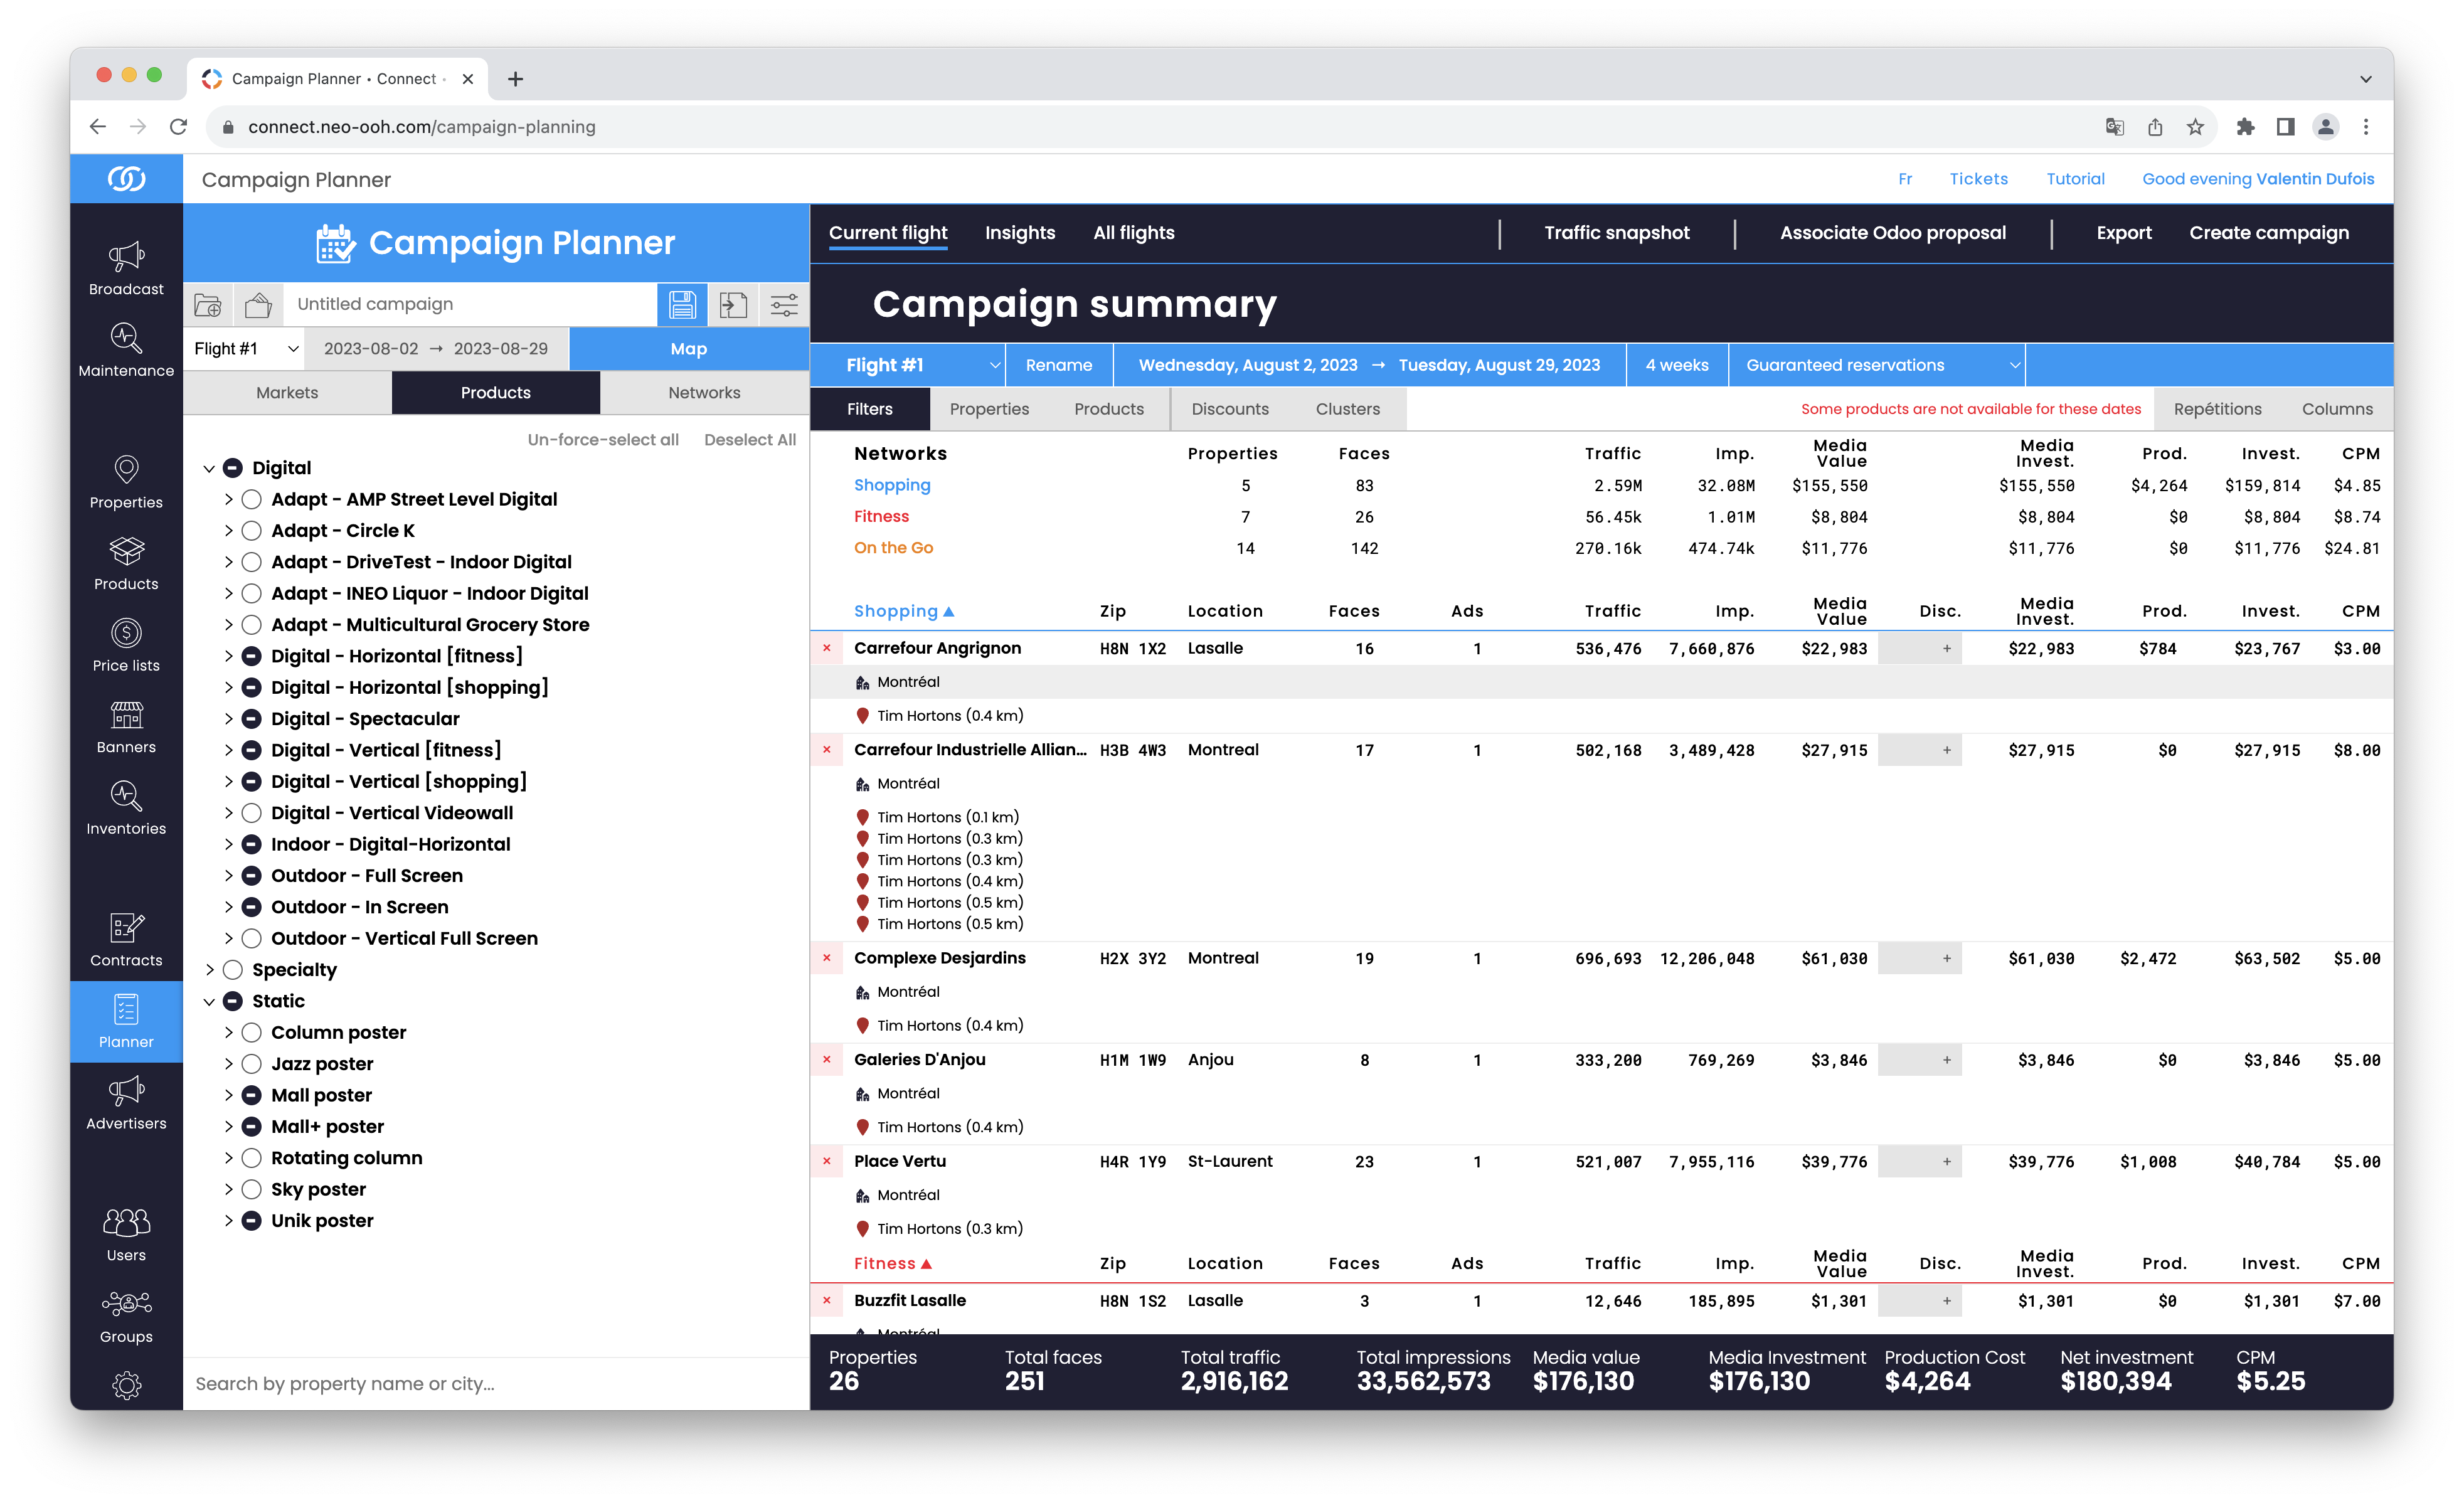Image resolution: width=2464 pixels, height=1503 pixels.
Task: Select the Sky poster checkbox circle
Action: [x=252, y=1189]
